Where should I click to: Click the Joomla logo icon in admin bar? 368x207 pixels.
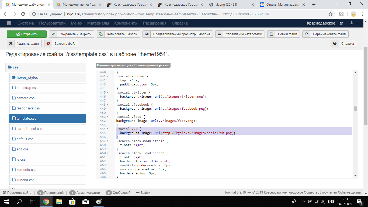[9, 23]
